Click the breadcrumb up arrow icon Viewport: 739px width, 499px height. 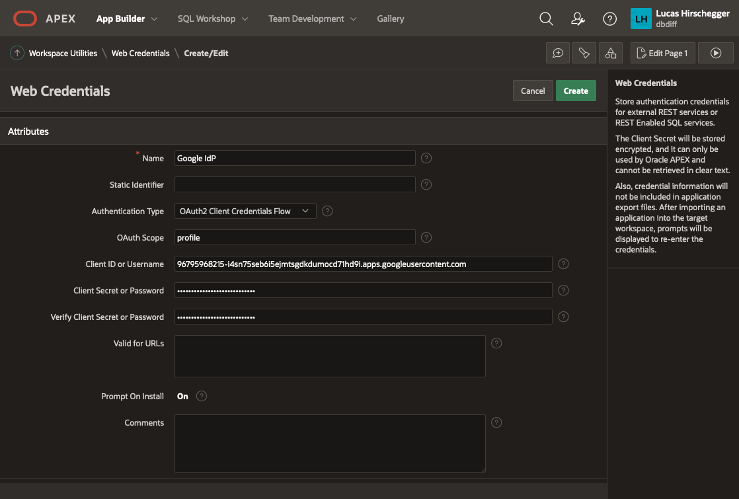tap(17, 53)
